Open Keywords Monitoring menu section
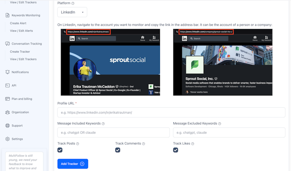 [x=26, y=15]
